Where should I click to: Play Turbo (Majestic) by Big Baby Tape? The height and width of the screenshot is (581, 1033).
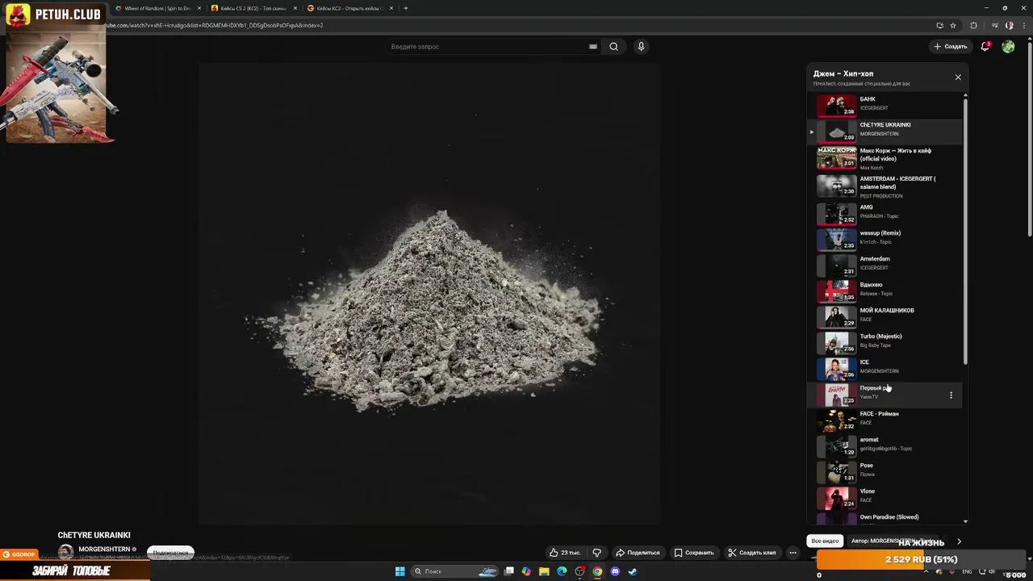885,343
